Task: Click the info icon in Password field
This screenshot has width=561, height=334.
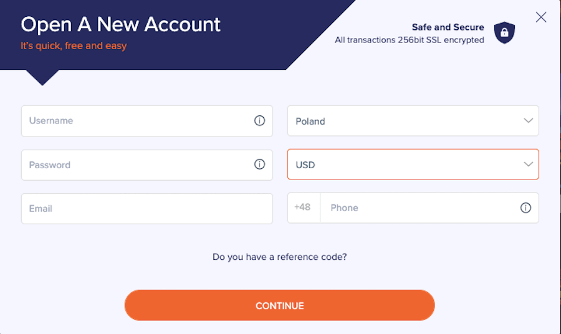Action: 259,164
